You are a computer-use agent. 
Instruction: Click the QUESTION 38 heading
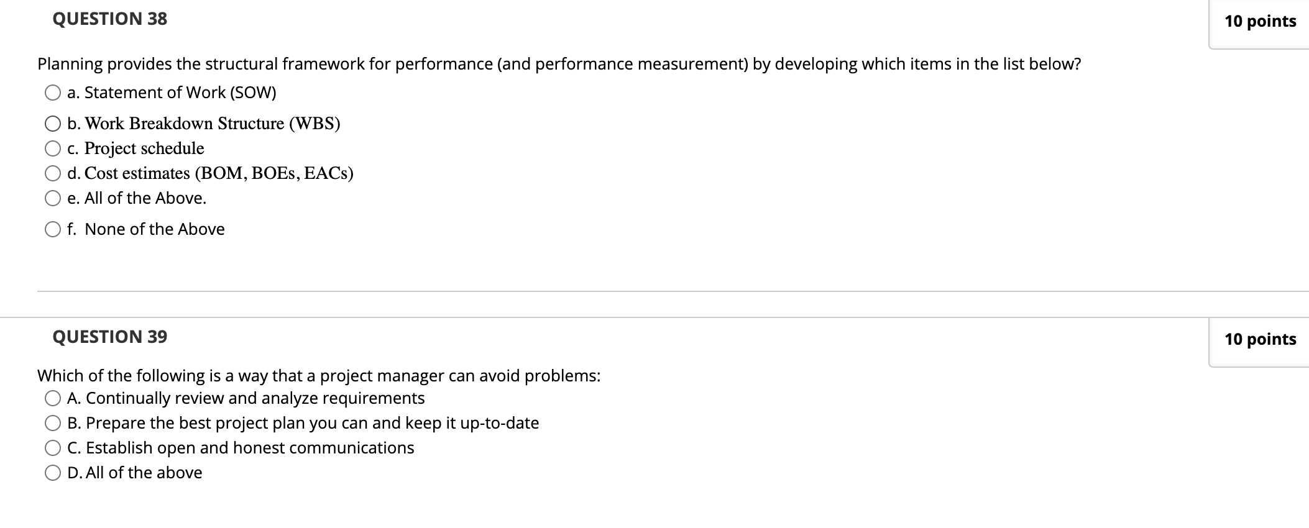[x=109, y=19]
